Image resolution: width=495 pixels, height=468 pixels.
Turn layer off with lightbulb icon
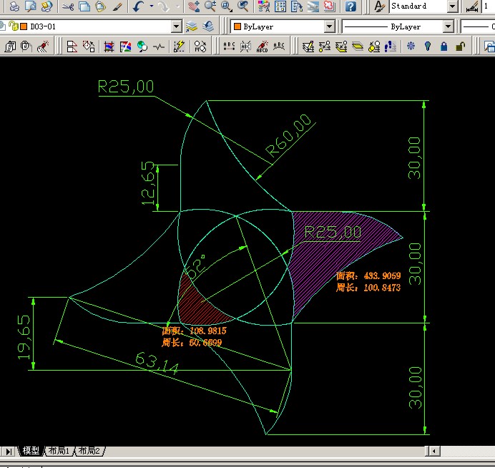click(x=428, y=47)
